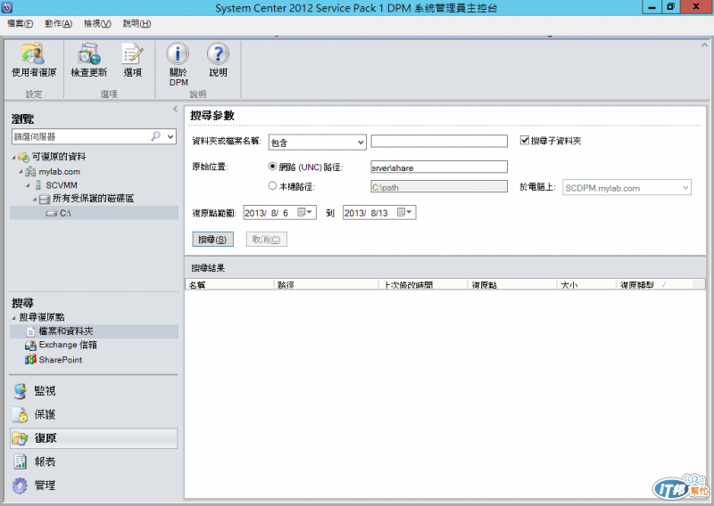Open the 動作(A) menu

58,24
